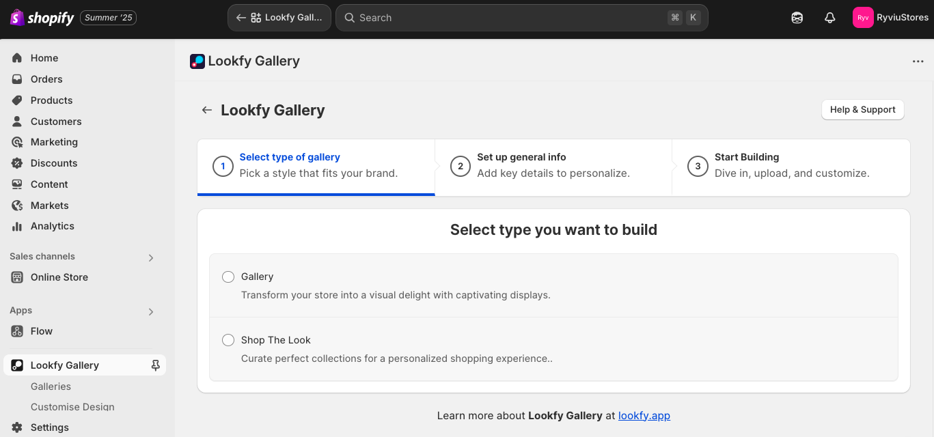The height and width of the screenshot is (437, 934).
Task: Open the Summer '25 edition badge
Action: point(108,18)
